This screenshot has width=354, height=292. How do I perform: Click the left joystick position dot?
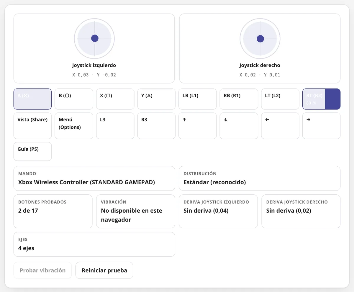95,38
